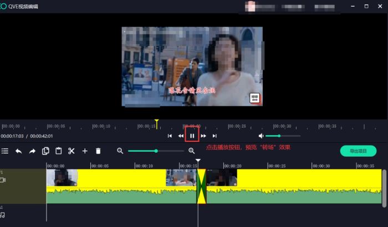The image size is (388, 227).
Task: Open the list menu icon in toolbar
Action: [x=4, y=151]
